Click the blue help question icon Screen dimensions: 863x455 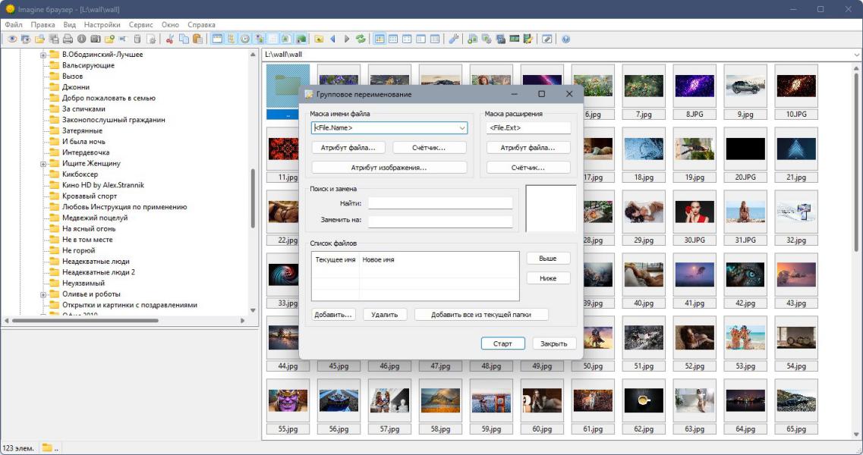[565, 39]
